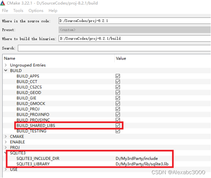Expand the ENABLE group
The image size is (211, 178).
click(6, 142)
